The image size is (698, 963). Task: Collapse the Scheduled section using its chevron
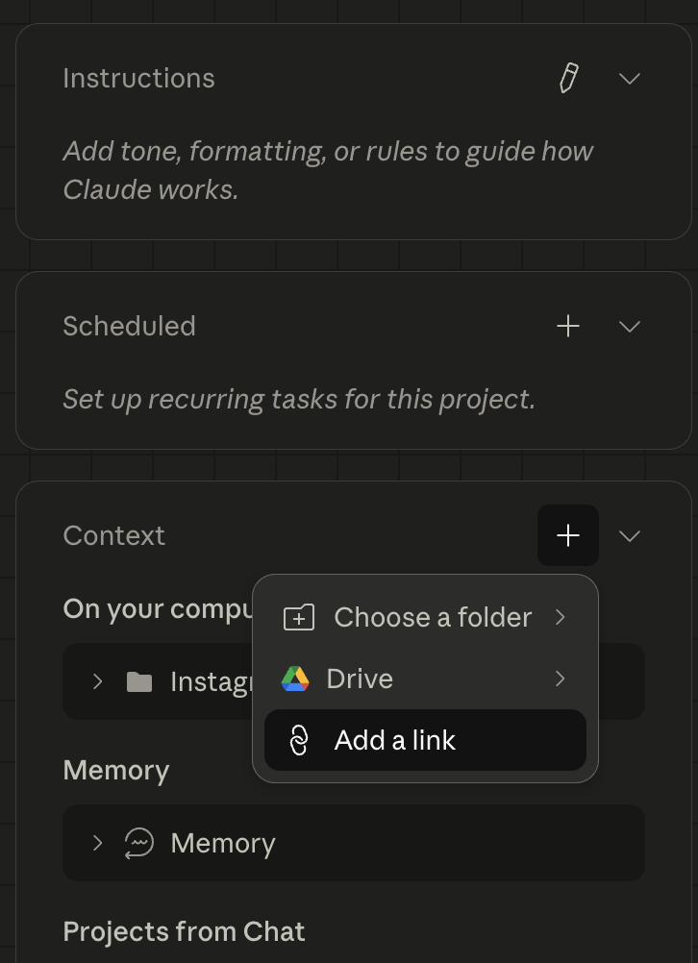pyautogui.click(x=630, y=327)
